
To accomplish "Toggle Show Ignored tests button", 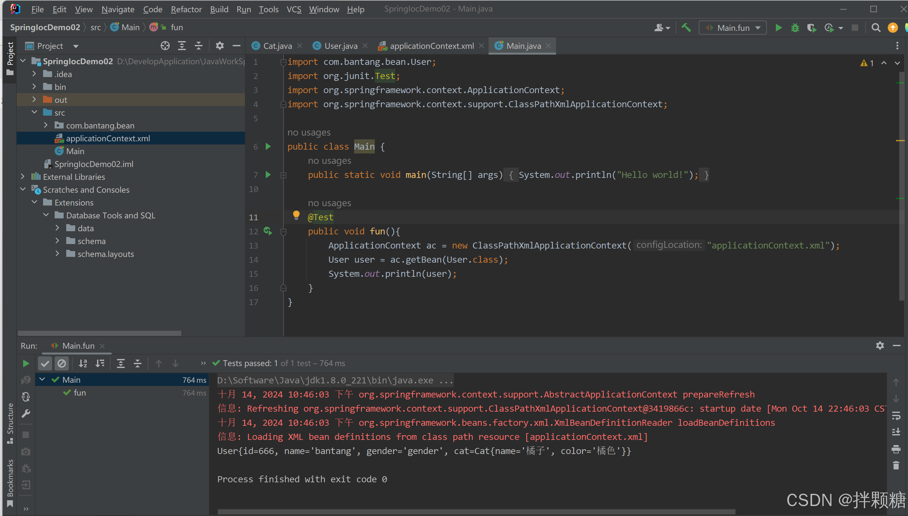I will (x=62, y=363).
